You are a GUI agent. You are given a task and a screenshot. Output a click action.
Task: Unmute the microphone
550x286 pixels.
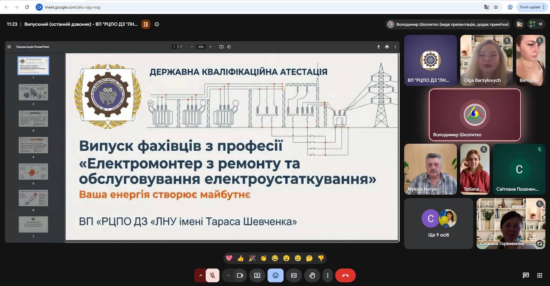(213, 275)
